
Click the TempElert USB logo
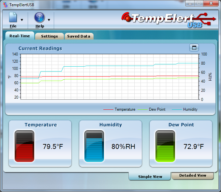click(x=169, y=20)
